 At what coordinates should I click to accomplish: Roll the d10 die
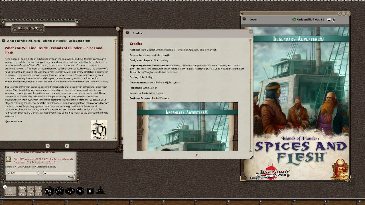click(x=70, y=191)
